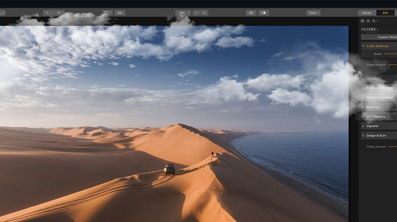This screenshot has height=222, width=397.
Task: Click the histogram image icon in panel
Action: 363,21
